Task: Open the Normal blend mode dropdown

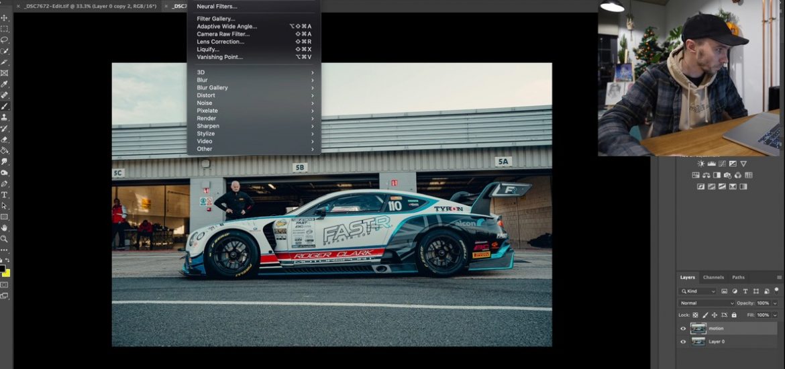Action: [x=706, y=303]
